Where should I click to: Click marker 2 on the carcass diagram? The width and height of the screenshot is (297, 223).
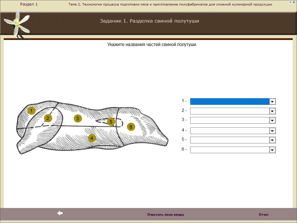(48, 118)
